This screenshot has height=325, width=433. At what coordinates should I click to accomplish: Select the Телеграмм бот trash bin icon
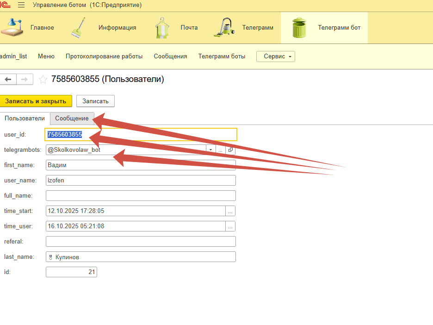tap(299, 28)
